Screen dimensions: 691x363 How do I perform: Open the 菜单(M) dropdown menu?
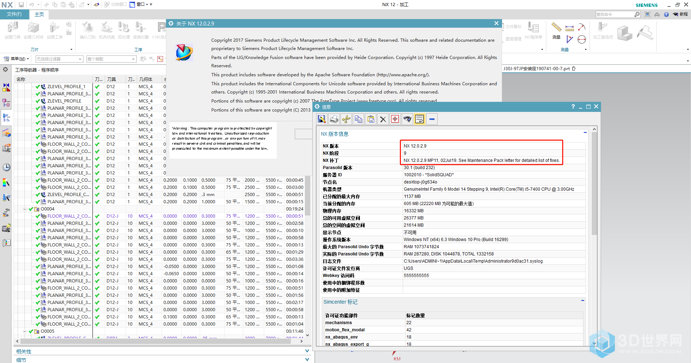16,59
